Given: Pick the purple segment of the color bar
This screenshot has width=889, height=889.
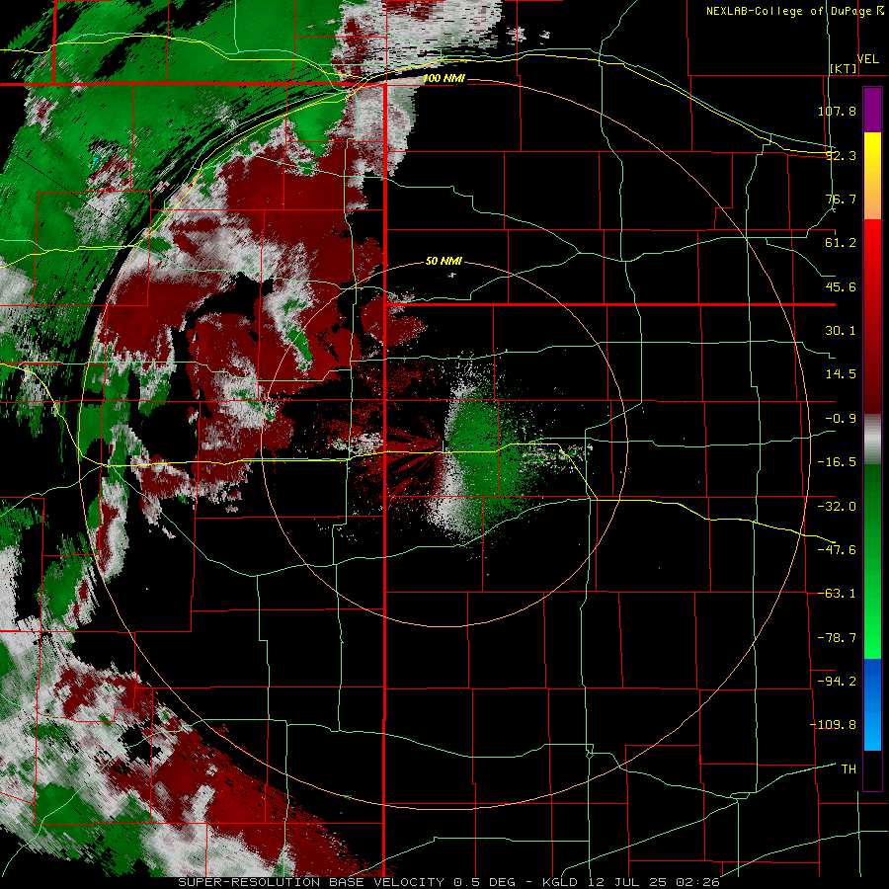Looking at the screenshot, I should [872, 110].
